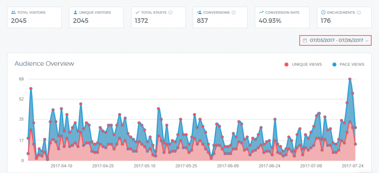Click the date range dropdown chevron arrow
The image size is (379, 173).
point(367,41)
